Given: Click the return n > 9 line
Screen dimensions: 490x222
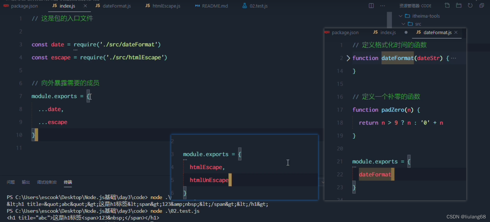Looking at the screenshot, I should point(401,123).
